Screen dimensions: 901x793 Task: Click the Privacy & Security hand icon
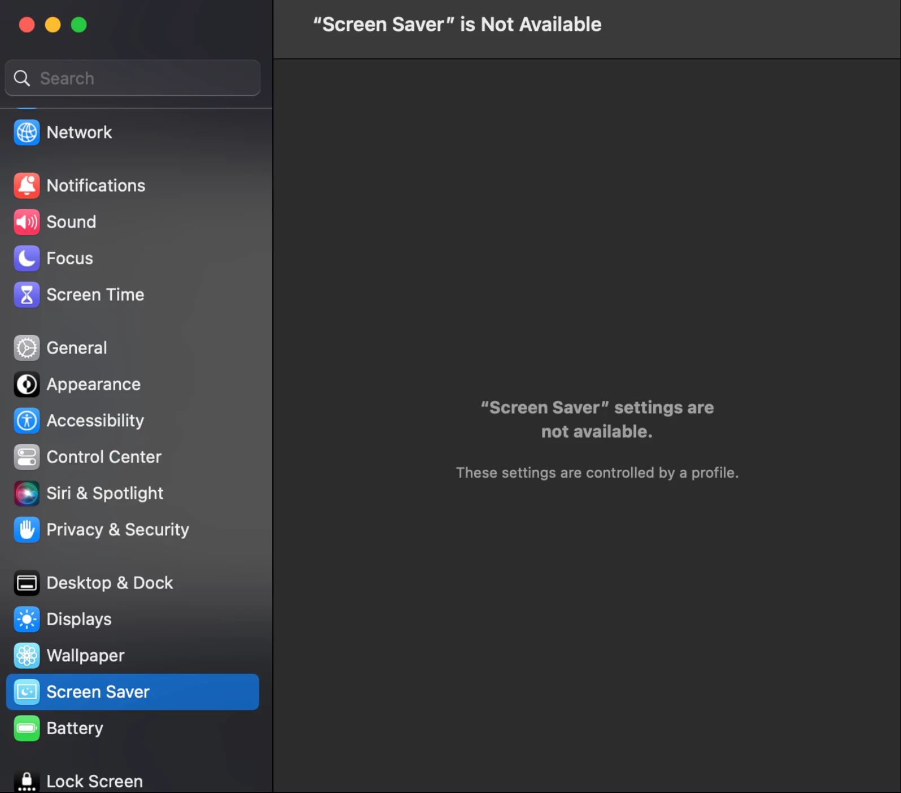(x=27, y=530)
